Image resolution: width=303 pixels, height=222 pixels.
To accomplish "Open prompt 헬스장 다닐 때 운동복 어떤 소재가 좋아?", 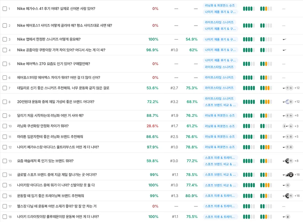I will pos(57,206).
